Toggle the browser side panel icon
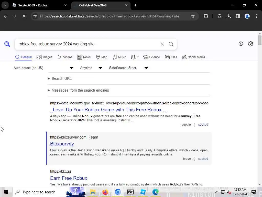 click(x=238, y=16)
